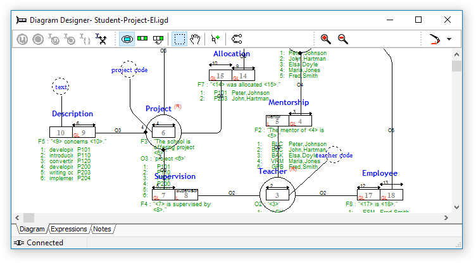Image resolution: width=476 pixels, height=263 pixels.
Task: Click the green boxes with arrow icon
Action: coord(158,39)
